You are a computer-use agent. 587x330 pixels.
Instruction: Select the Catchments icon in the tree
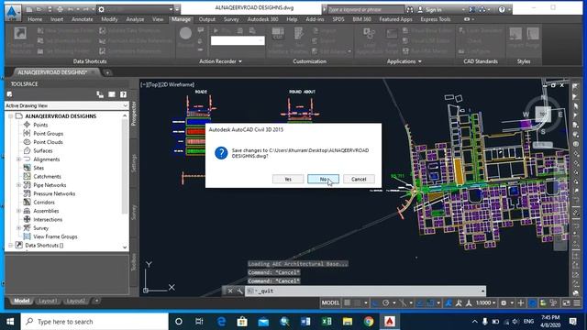point(27,176)
